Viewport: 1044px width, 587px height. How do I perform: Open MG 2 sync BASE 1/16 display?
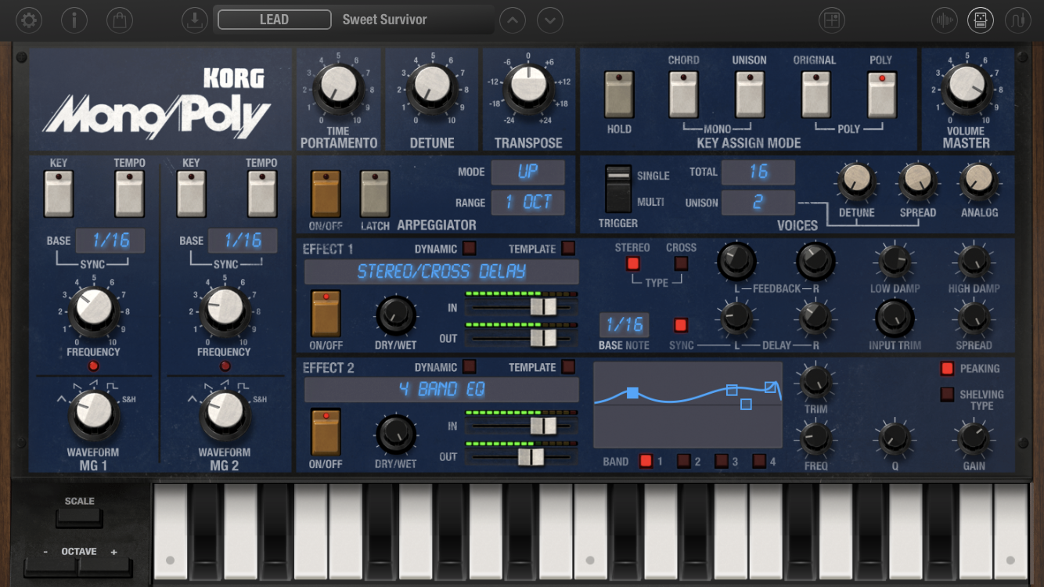[x=243, y=240]
